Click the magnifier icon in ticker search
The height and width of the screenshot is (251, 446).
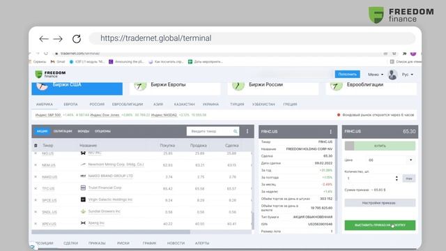236,131
